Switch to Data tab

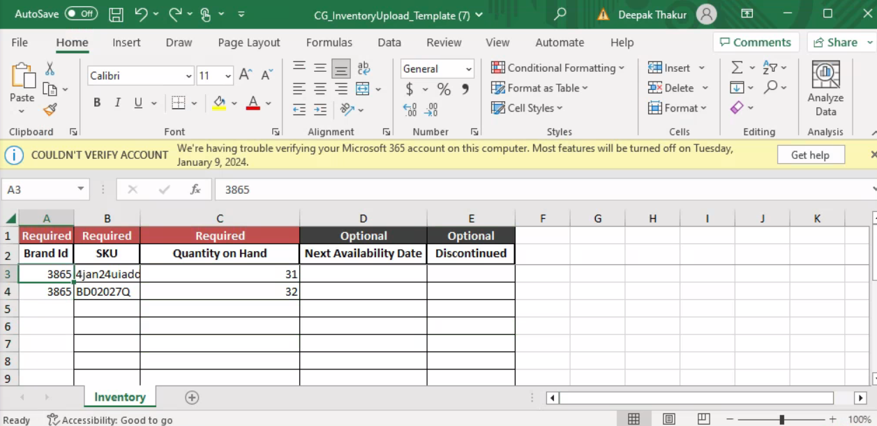389,43
